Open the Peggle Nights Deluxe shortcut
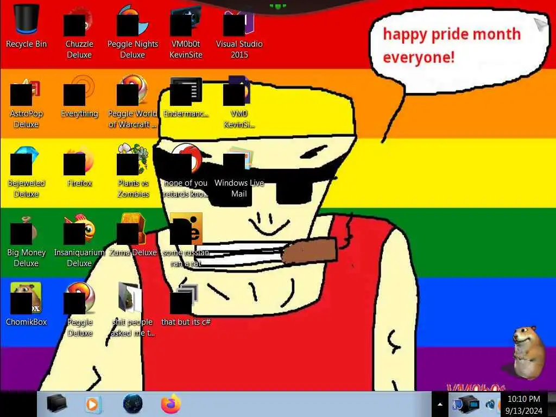Image resolution: width=556 pixels, height=417 pixels. click(x=132, y=32)
